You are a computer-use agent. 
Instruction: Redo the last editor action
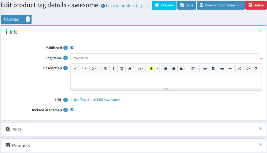coord(84,69)
